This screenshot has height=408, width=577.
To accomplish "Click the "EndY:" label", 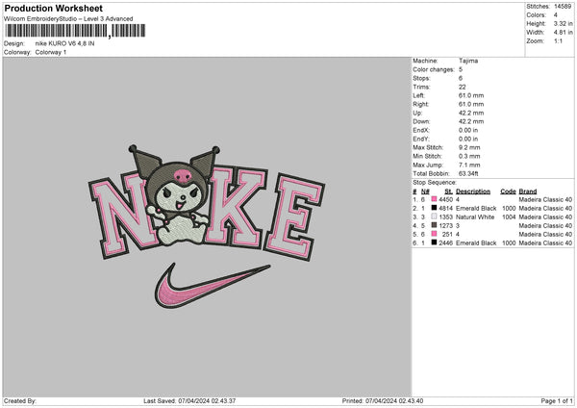I will click(421, 139).
